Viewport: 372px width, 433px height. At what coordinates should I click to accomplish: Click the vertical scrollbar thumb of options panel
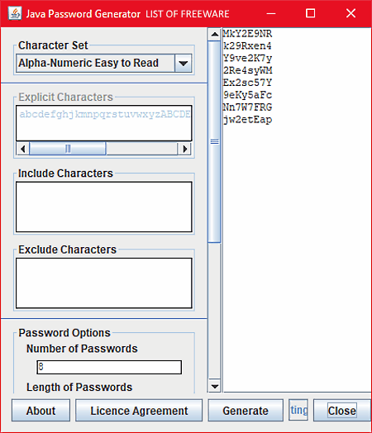click(x=215, y=141)
